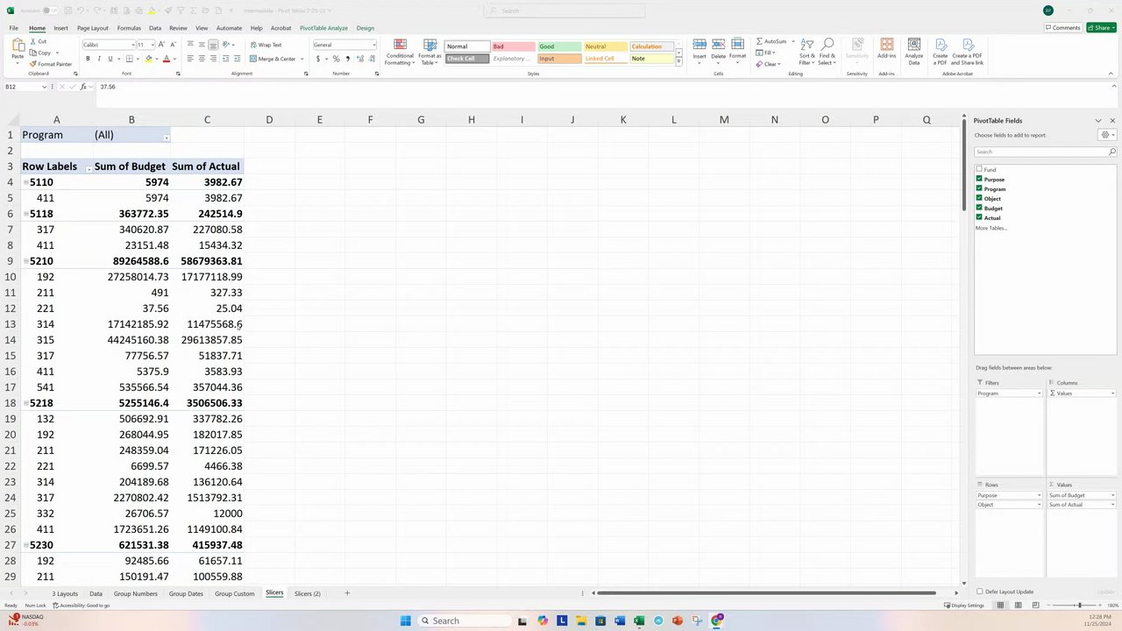Screen dimensions: 1122x631
Task: Click the Cut scissors icon
Action: pyautogui.click(x=33, y=41)
